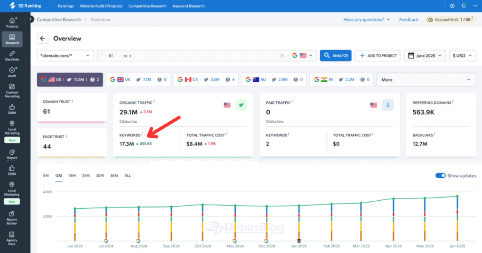Expand the sidebar with the arrow toggle
This screenshot has height=253, width=482.
tap(30, 19)
